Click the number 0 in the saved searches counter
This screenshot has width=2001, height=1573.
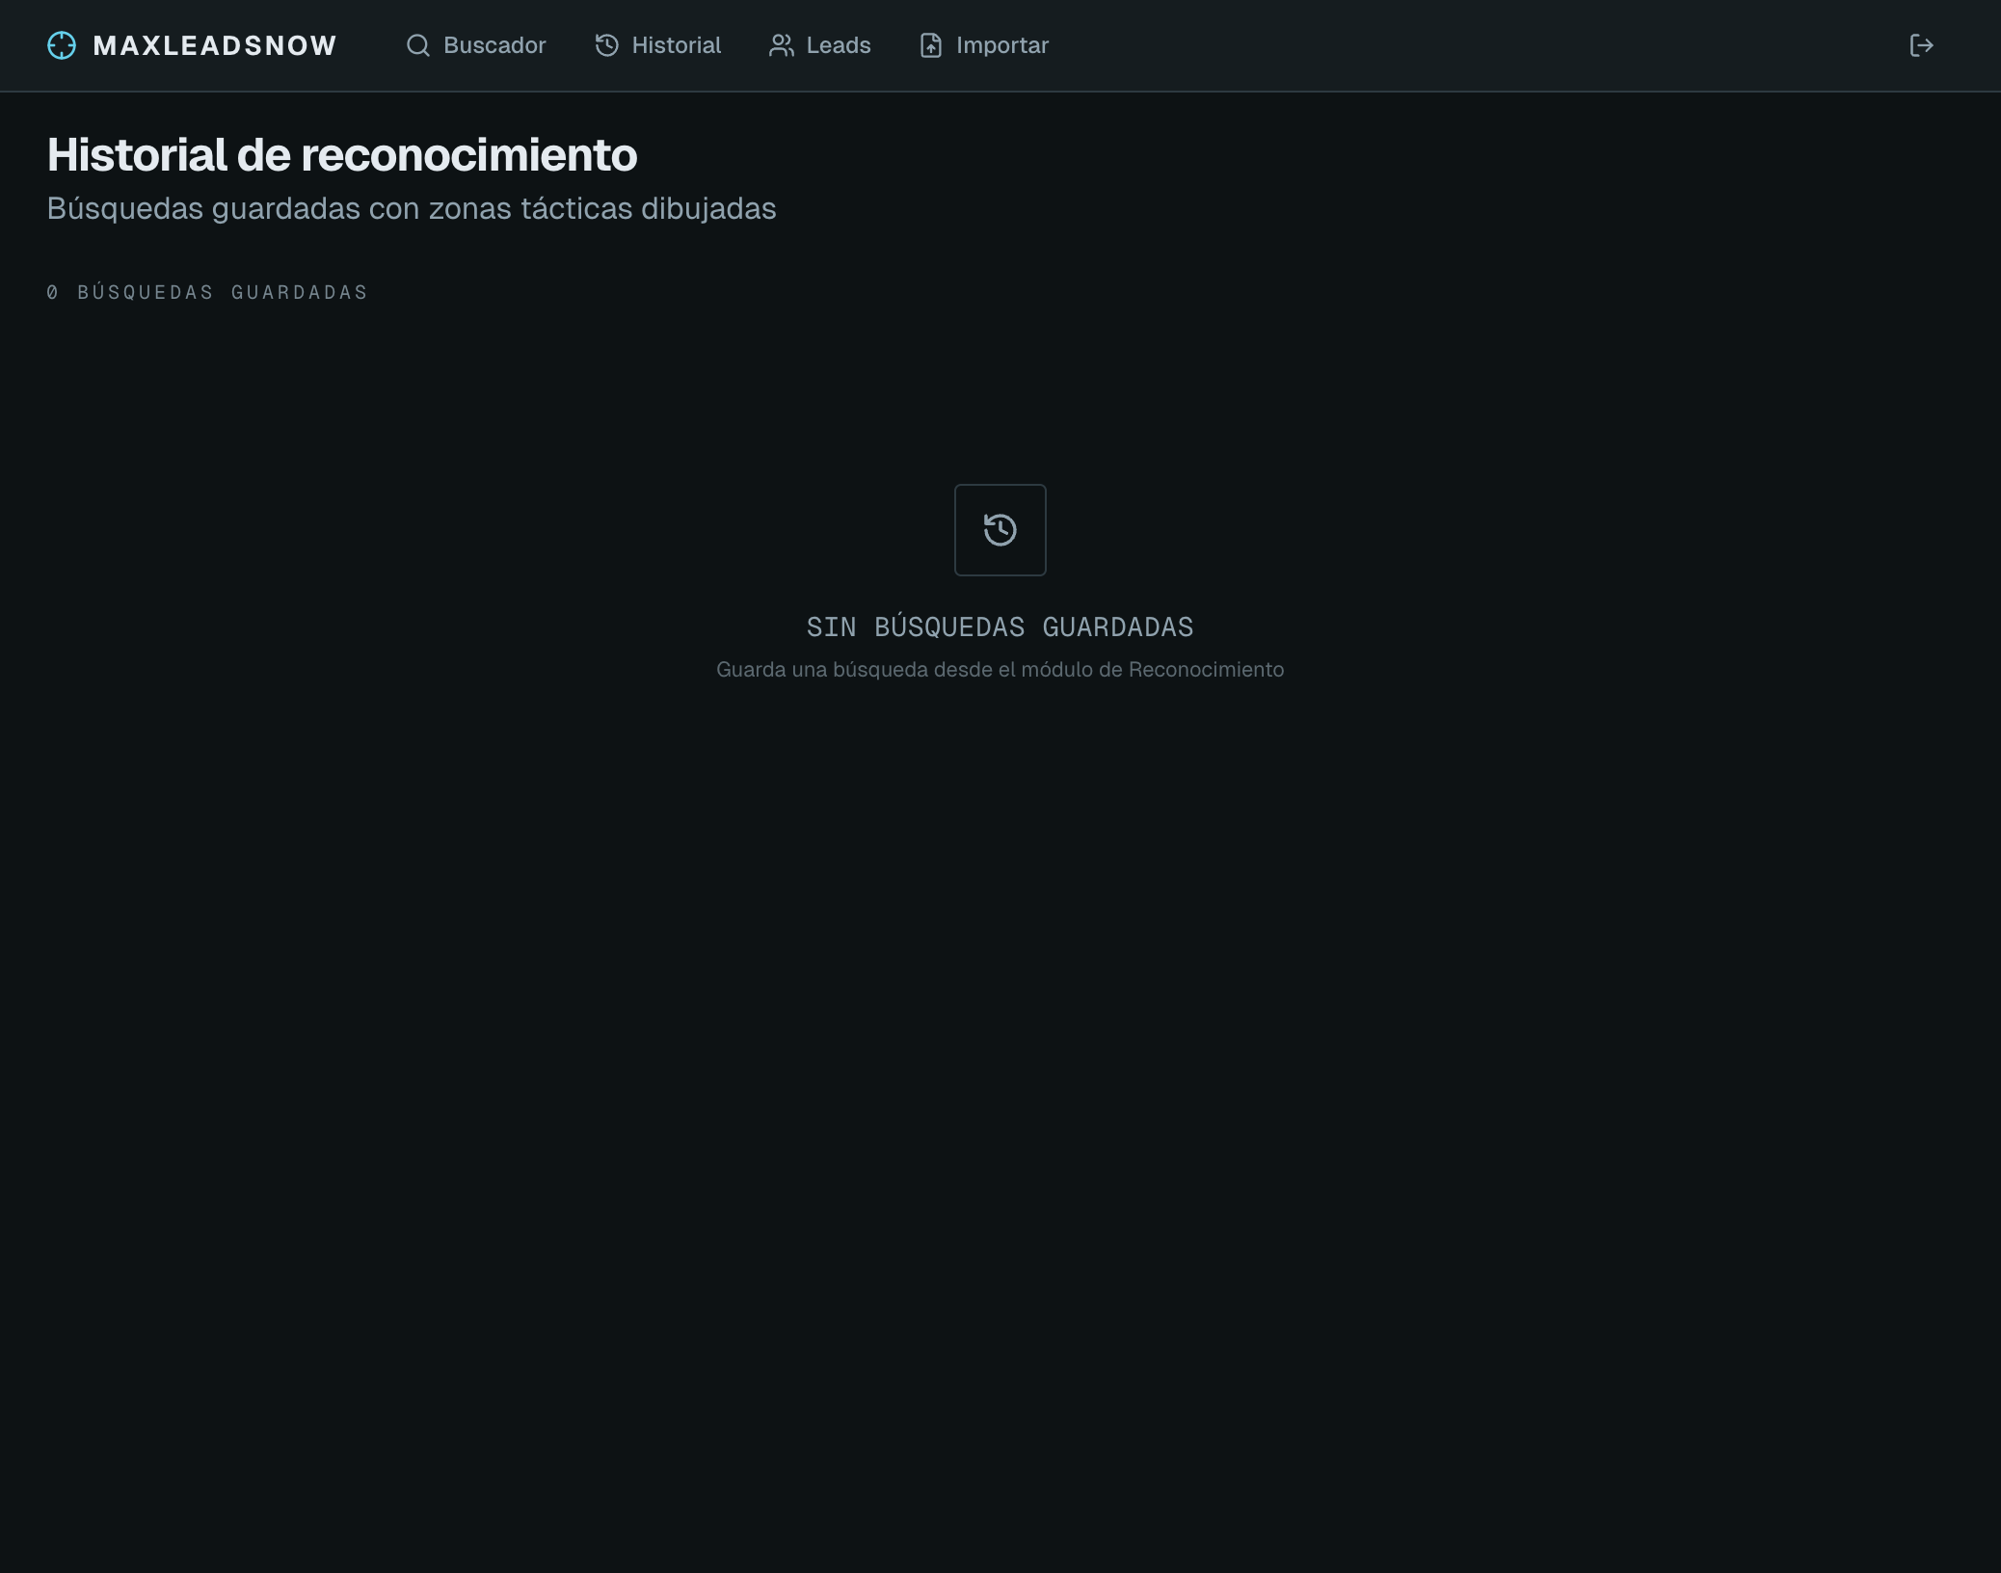click(x=52, y=292)
